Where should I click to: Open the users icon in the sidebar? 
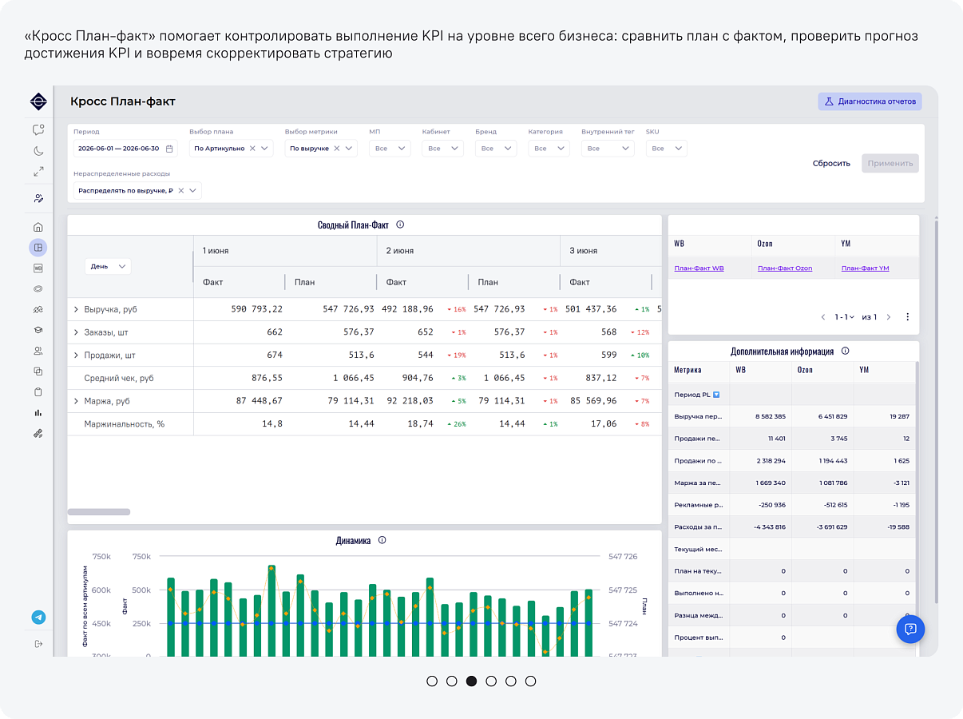(38, 351)
